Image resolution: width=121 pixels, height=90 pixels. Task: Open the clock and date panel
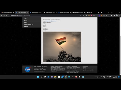115,77
